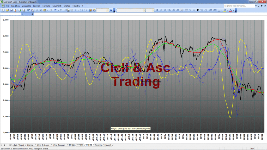The height and width of the screenshot is (150, 267).
Task: Open the Finestra menu
Action: coord(76,6)
